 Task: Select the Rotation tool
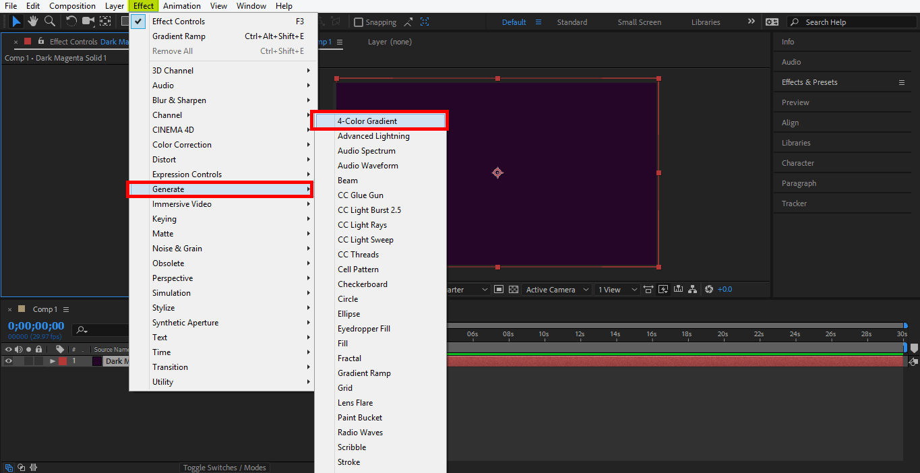[x=71, y=22]
